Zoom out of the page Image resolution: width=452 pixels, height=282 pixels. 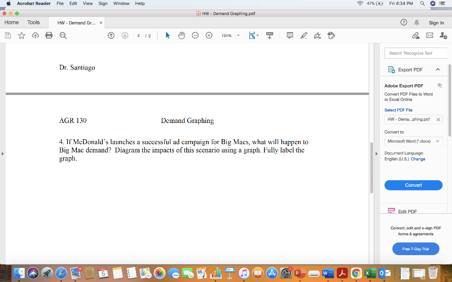click(195, 35)
